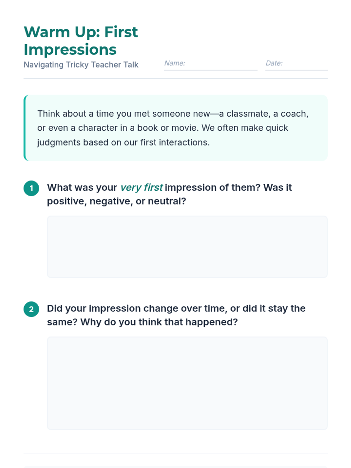Click the 'Did your impression change' question text
Screen dimensions: 351x468
tap(176, 308)
